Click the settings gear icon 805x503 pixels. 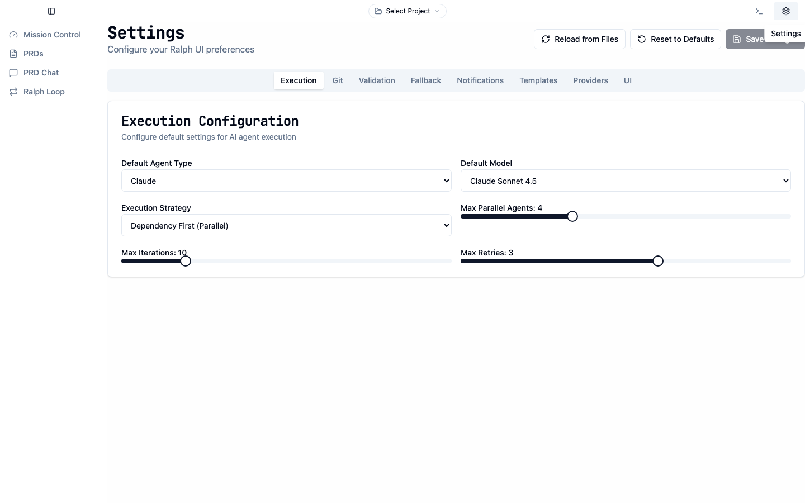(785, 11)
